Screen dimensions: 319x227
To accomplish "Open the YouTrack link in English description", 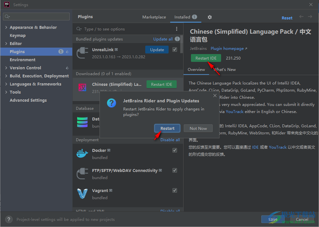I will pos(235,112).
